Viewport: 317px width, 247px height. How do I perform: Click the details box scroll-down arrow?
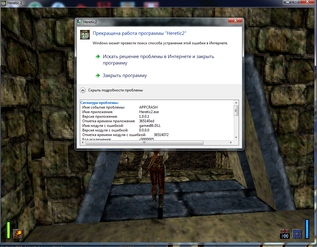(236, 138)
